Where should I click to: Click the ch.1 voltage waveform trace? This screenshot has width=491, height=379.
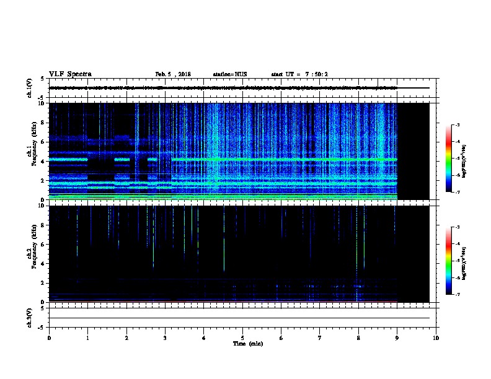239,88
